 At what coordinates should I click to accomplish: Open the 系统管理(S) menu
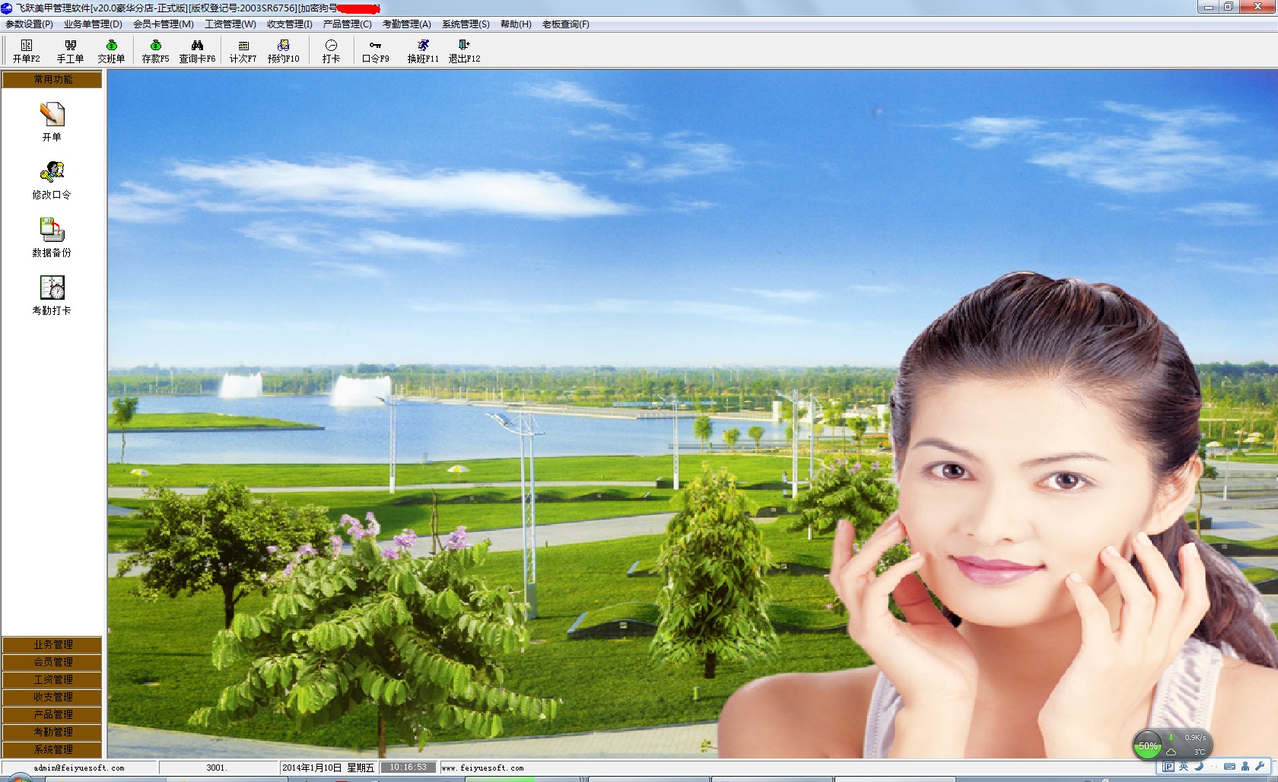pos(466,24)
